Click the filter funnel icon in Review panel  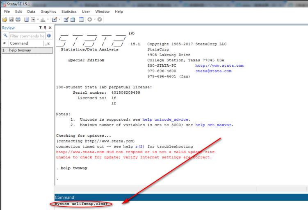click(41, 28)
